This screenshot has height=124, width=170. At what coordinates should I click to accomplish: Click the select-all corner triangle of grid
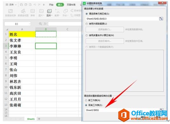pyautogui.click(x=7, y=29)
